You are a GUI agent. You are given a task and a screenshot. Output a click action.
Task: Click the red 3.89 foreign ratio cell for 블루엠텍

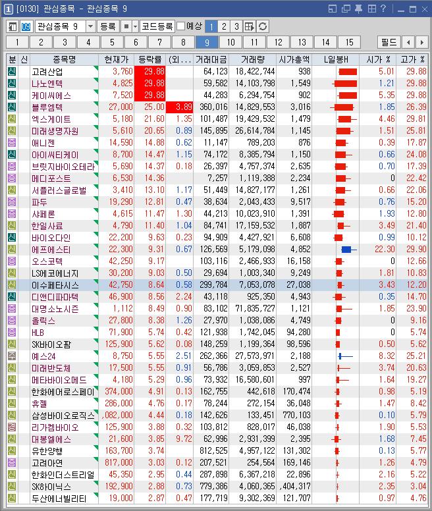click(x=180, y=107)
